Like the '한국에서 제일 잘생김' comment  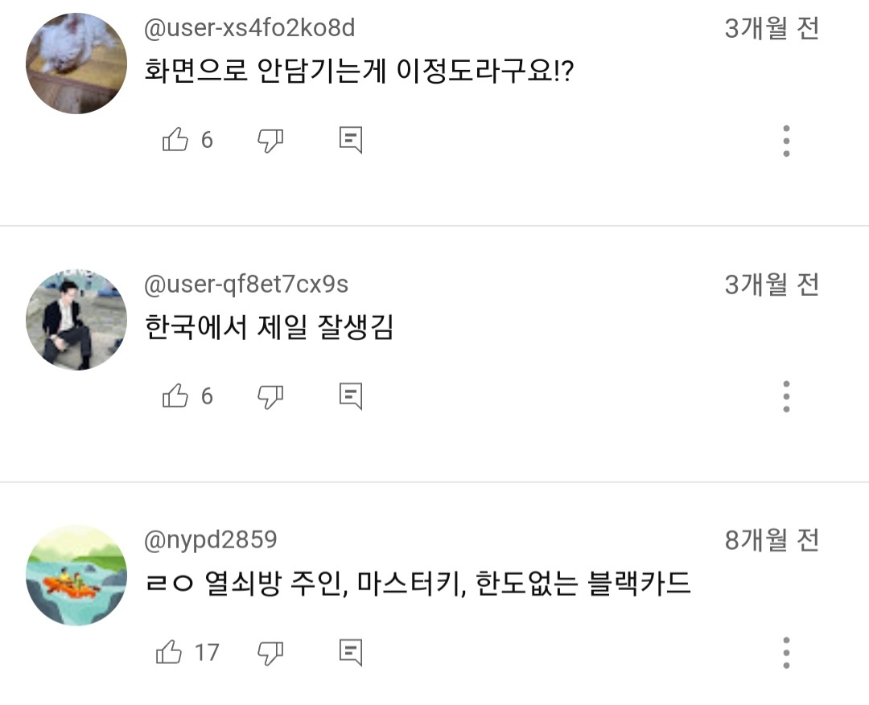(172, 395)
